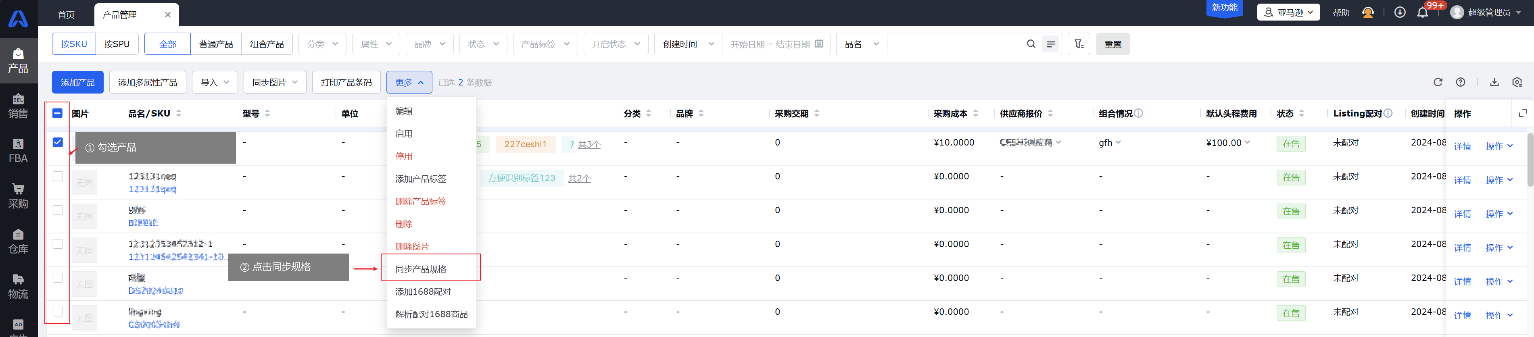Open the 同步图片 dropdown button
The width and height of the screenshot is (1534, 337).
275,82
